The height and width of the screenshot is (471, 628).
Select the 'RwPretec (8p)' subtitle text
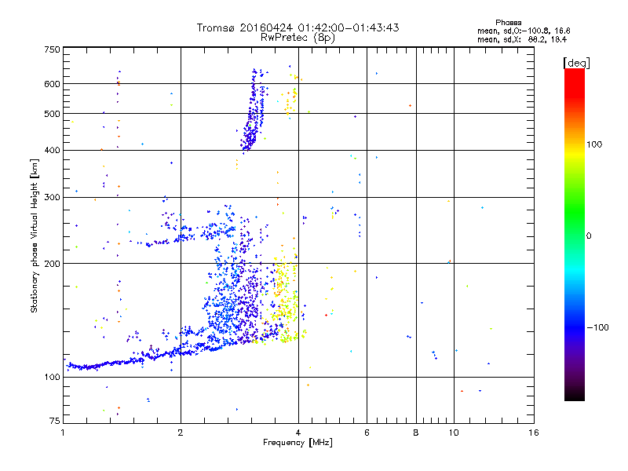pyautogui.click(x=298, y=38)
